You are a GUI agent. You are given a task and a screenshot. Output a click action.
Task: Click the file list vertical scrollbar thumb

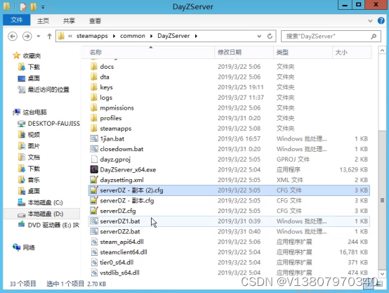point(382,200)
